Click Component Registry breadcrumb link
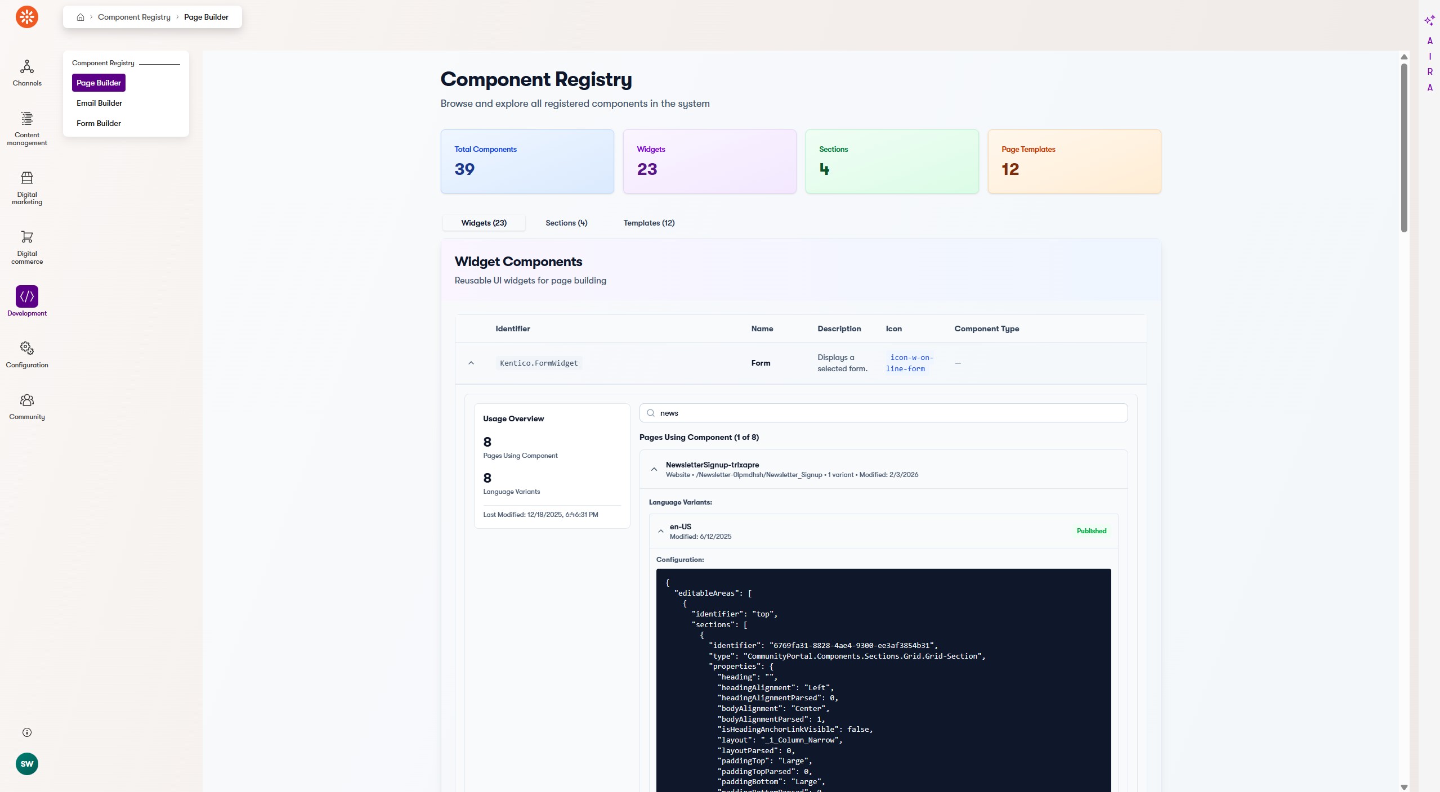Image resolution: width=1440 pixels, height=792 pixels. tap(134, 17)
